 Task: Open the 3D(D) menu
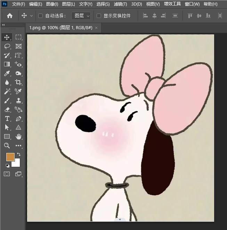click(x=137, y=4)
